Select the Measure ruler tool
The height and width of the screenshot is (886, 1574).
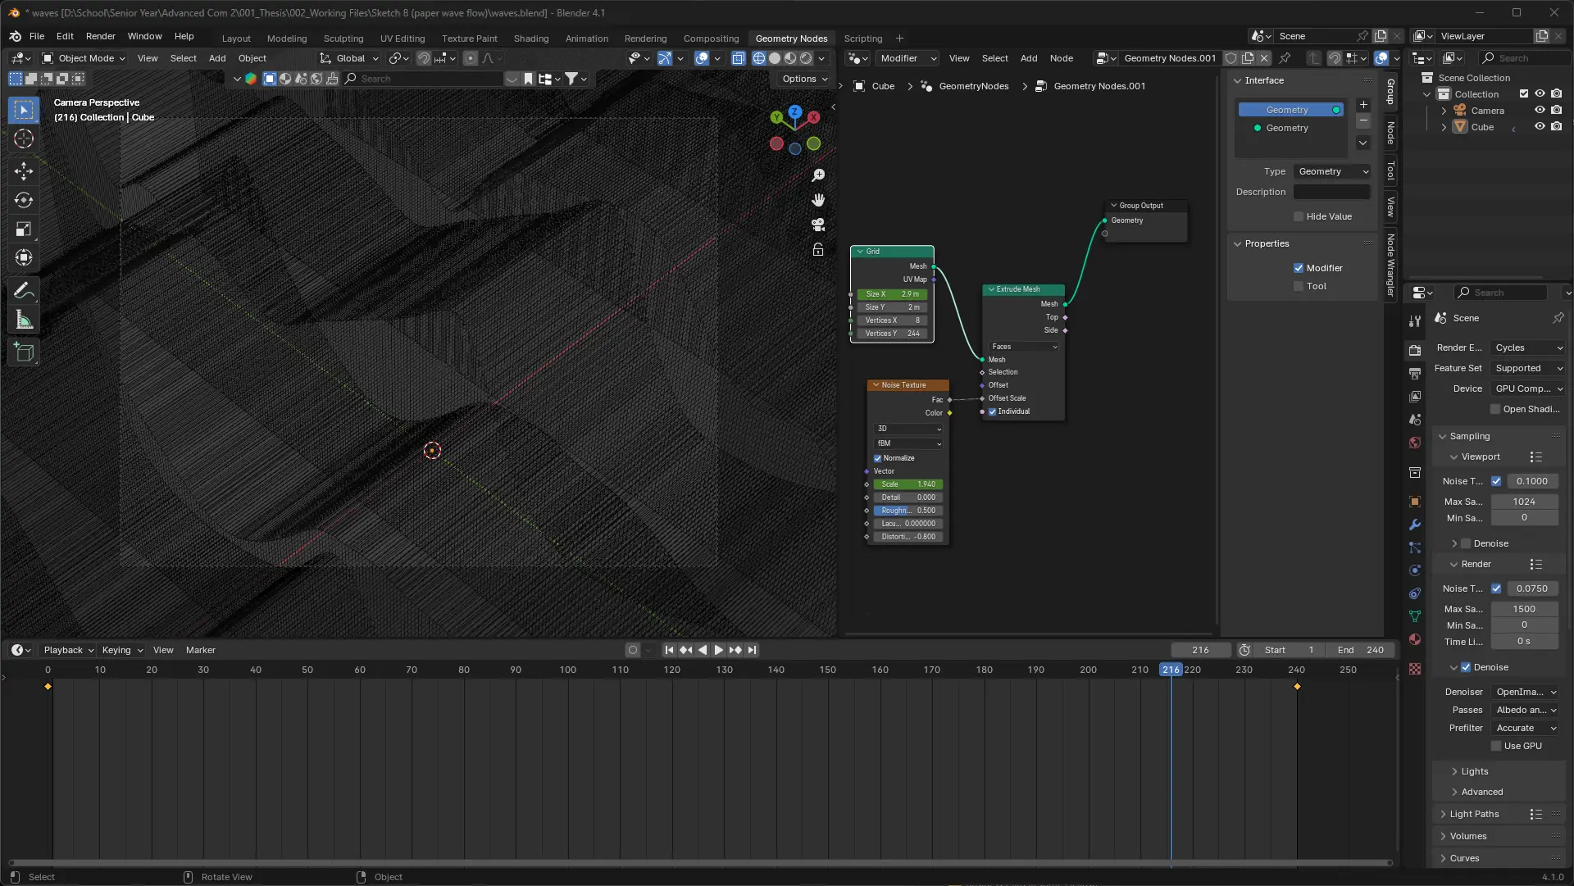click(x=24, y=320)
